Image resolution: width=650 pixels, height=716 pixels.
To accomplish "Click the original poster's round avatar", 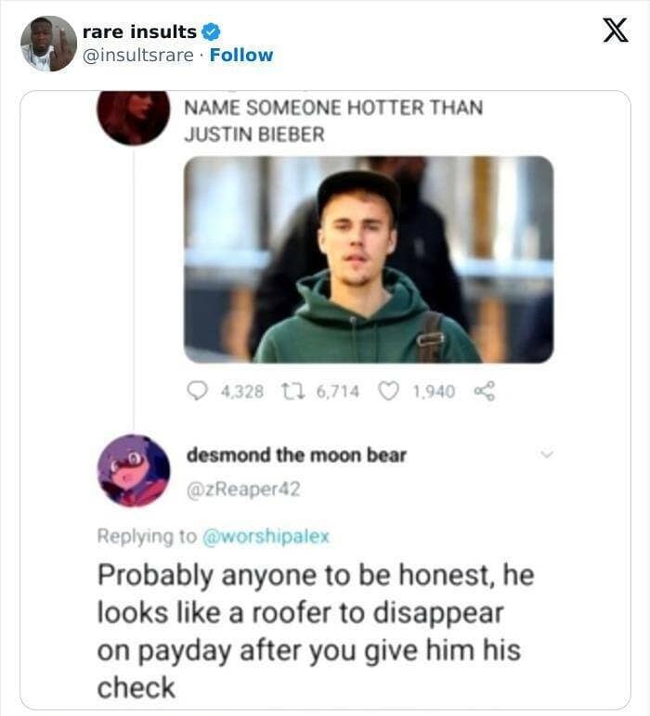I will (133, 117).
